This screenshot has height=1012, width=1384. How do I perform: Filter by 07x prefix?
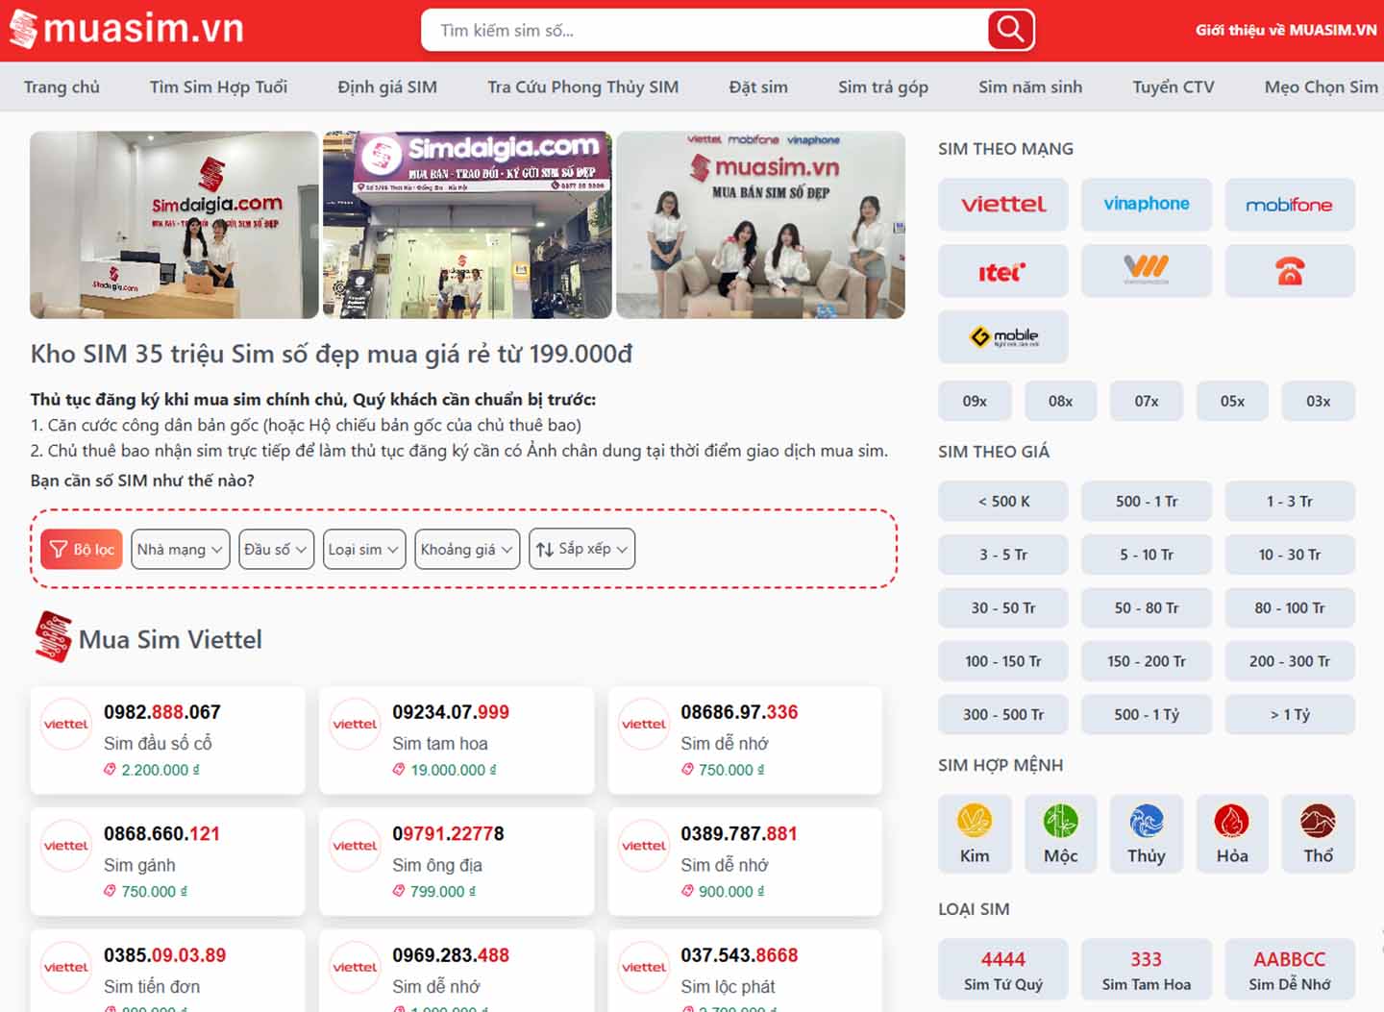pyautogui.click(x=1146, y=401)
